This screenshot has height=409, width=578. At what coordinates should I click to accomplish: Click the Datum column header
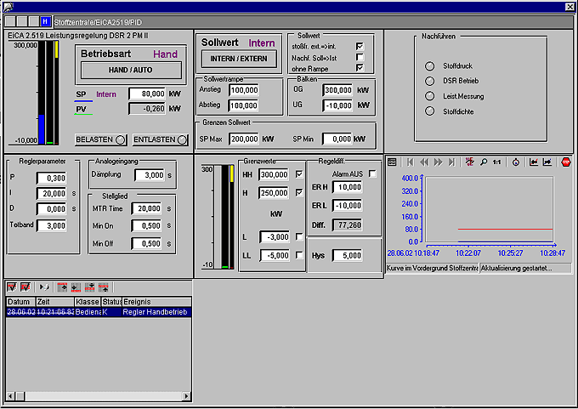click(20, 302)
